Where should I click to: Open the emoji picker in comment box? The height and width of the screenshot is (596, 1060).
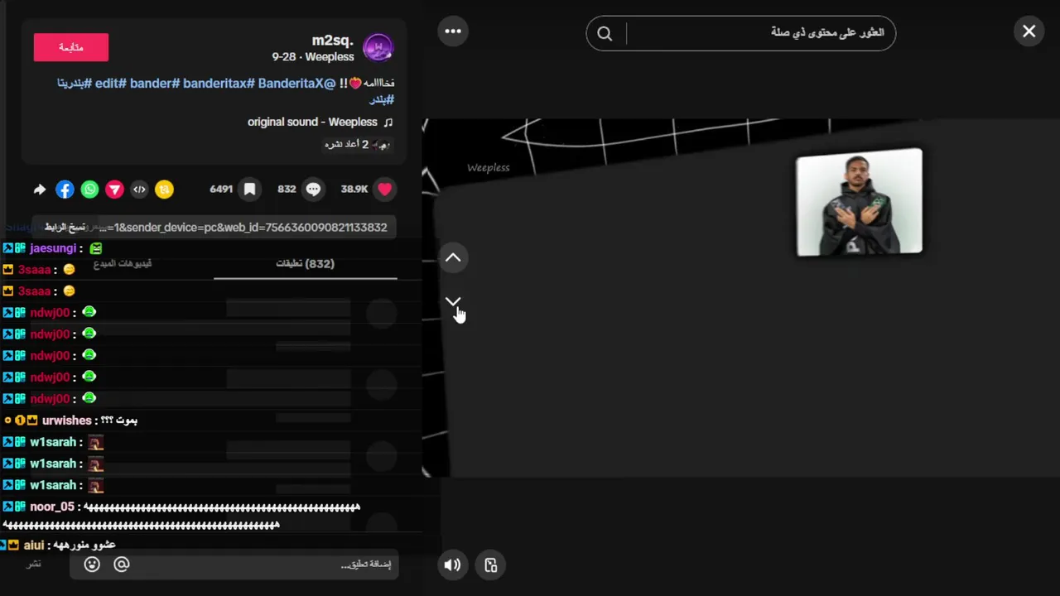coord(92,564)
